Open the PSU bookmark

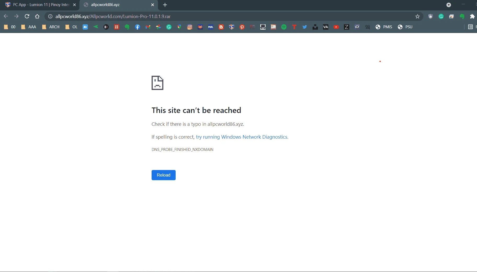[405, 27]
